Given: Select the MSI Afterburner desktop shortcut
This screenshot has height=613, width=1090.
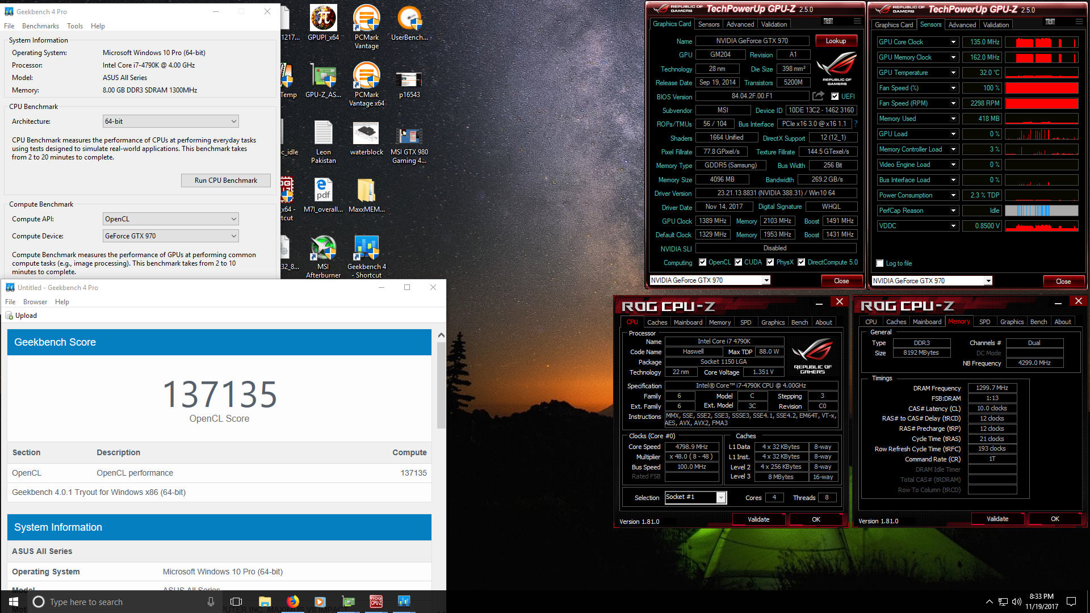Looking at the screenshot, I should tap(323, 257).
